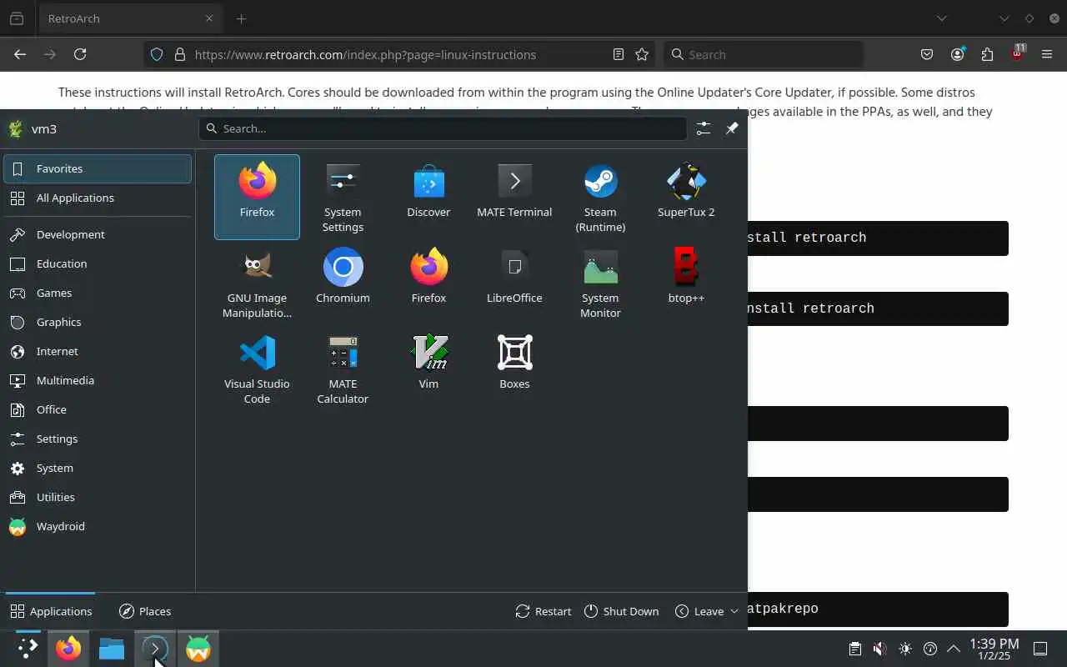This screenshot has width=1067, height=667.
Task: Open the Utilities category
Action: [98, 497]
